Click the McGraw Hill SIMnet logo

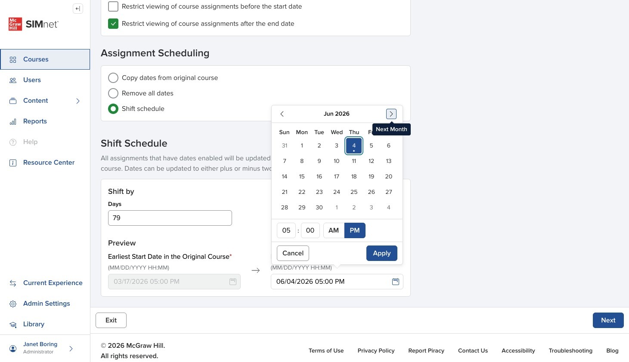pyautogui.click(x=33, y=24)
